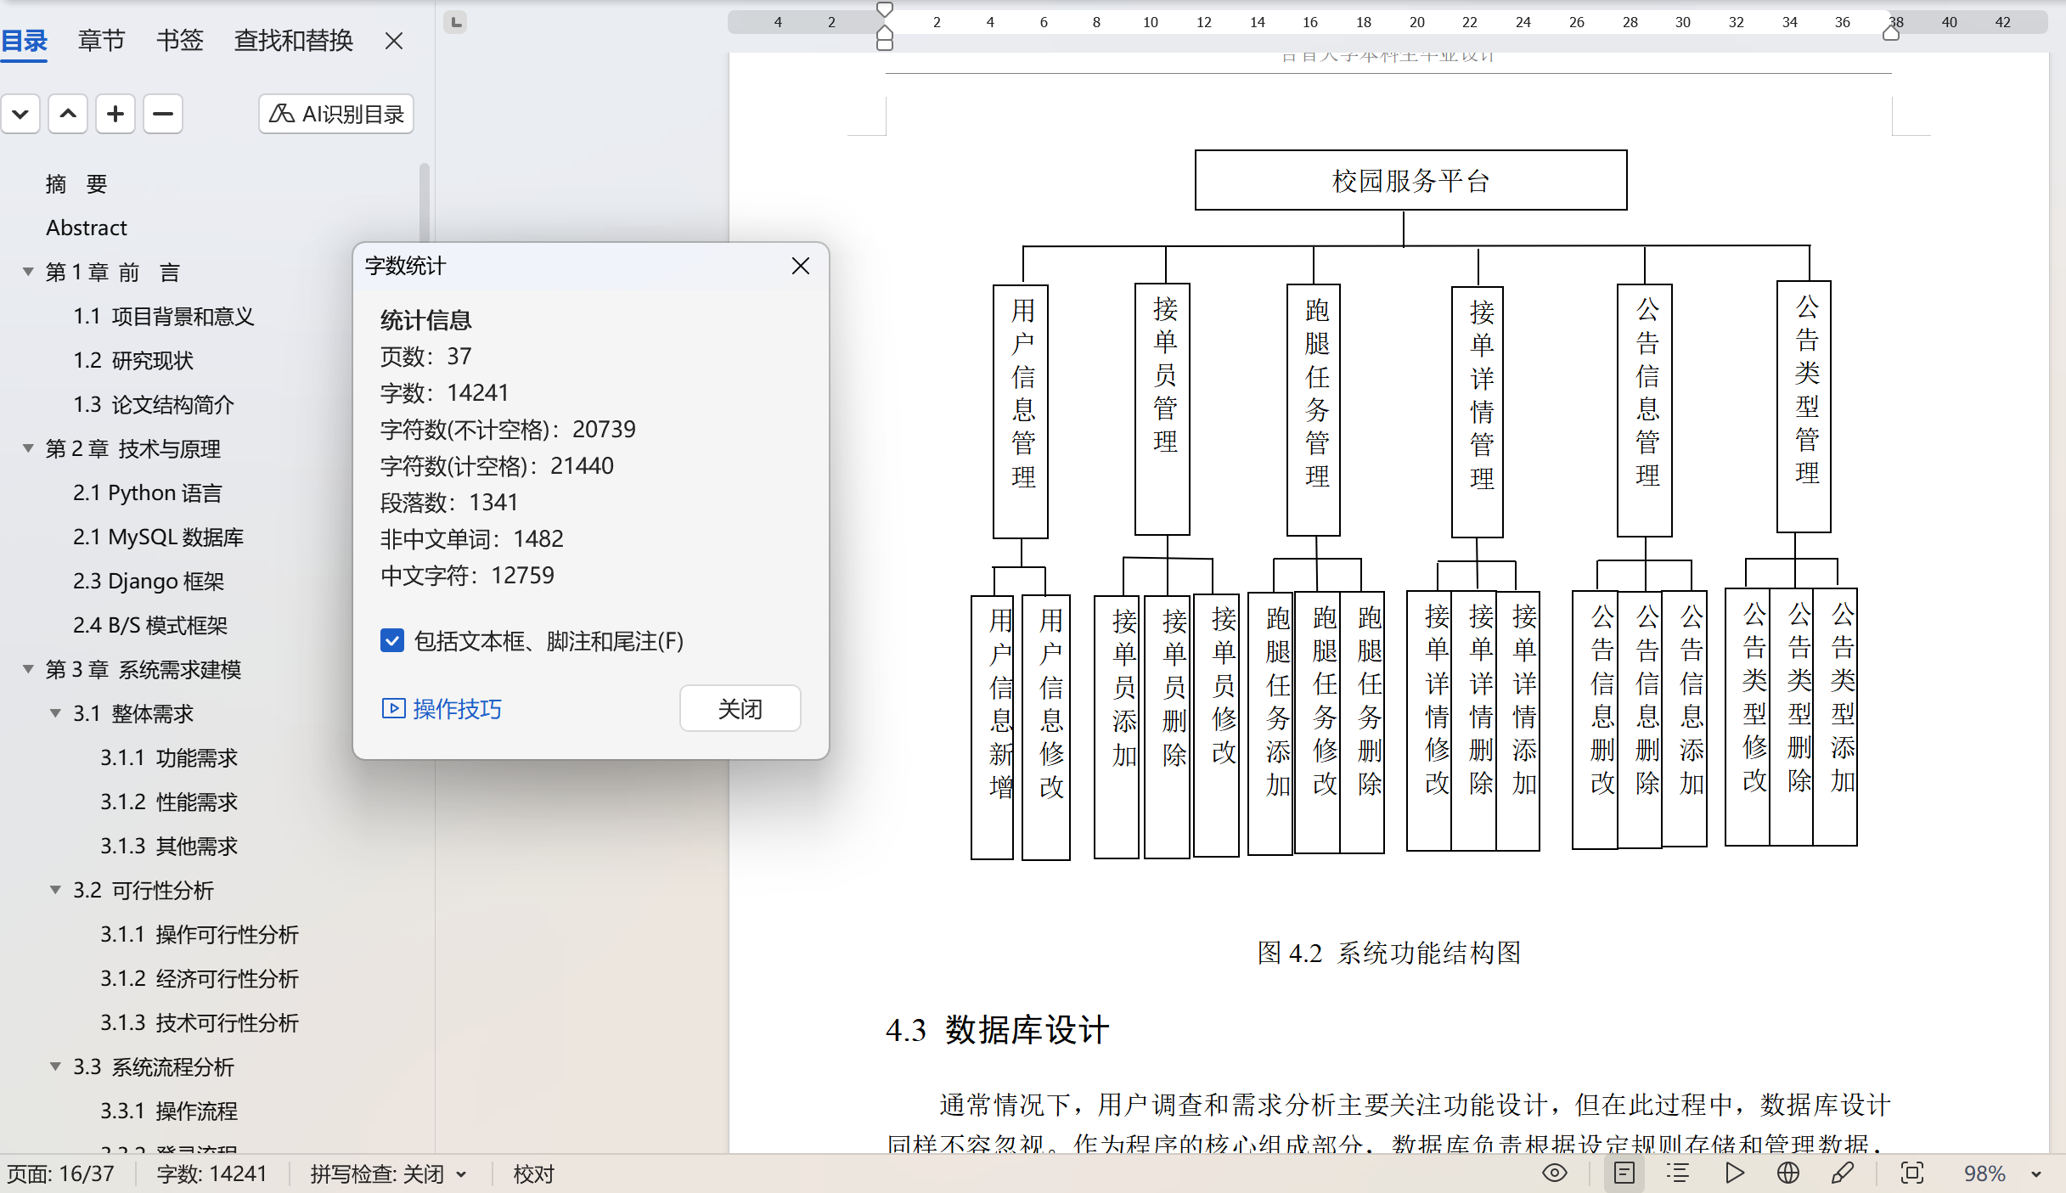The height and width of the screenshot is (1193, 2066).
Task: Open the 查找和替换 tab
Action: [x=293, y=40]
